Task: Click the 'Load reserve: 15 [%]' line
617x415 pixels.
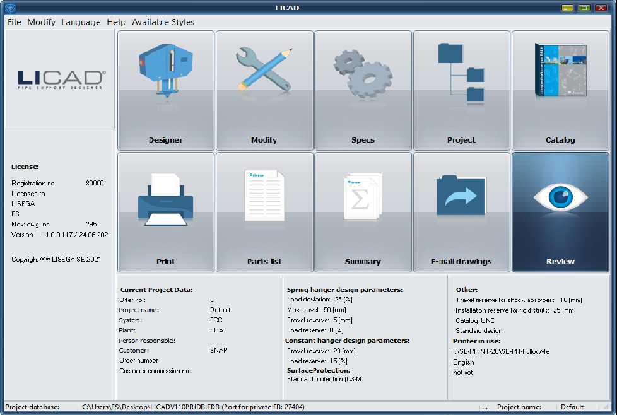Action: pyautogui.click(x=317, y=361)
